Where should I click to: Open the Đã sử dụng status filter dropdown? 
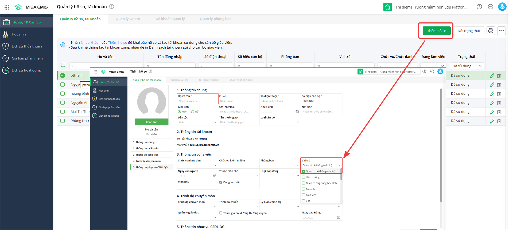click(467, 66)
